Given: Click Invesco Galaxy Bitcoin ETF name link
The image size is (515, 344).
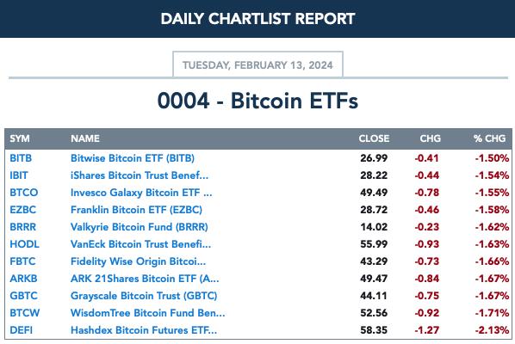Looking at the screenshot, I should (x=141, y=193).
